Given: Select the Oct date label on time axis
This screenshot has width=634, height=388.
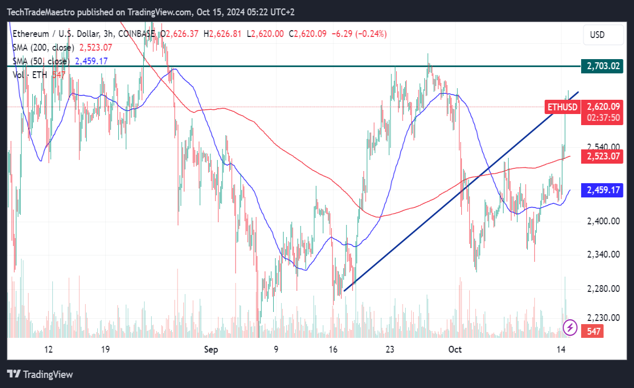Looking at the screenshot, I should [454, 349].
